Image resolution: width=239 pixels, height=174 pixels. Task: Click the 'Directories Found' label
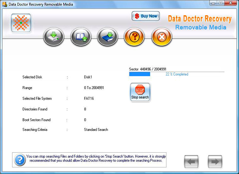coord(35,109)
